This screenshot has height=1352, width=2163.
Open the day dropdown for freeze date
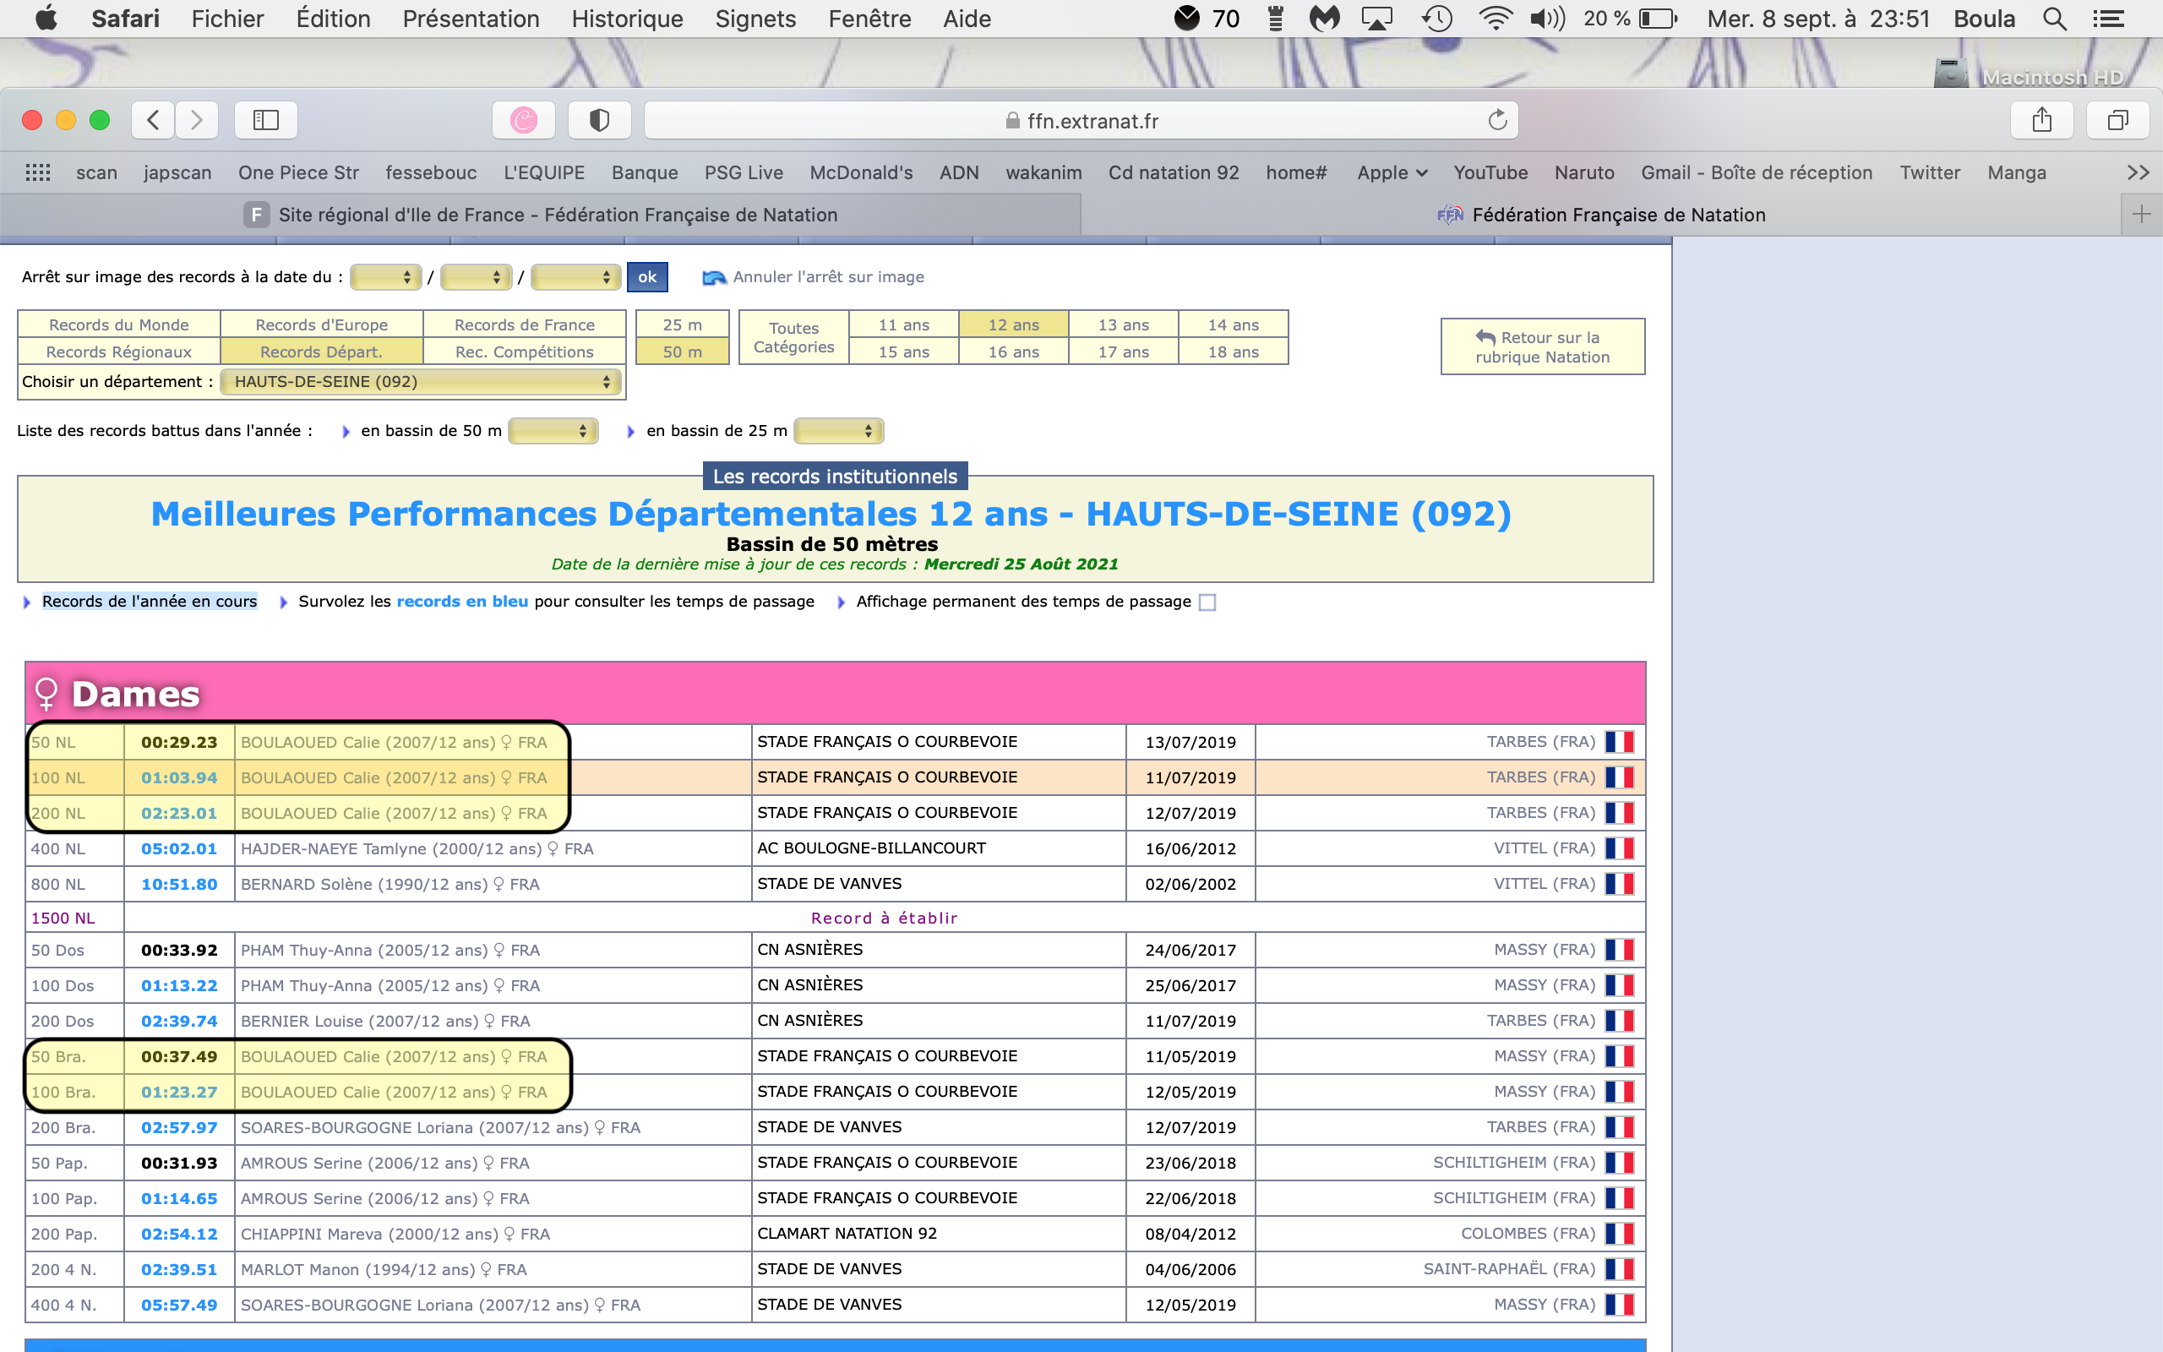click(385, 277)
